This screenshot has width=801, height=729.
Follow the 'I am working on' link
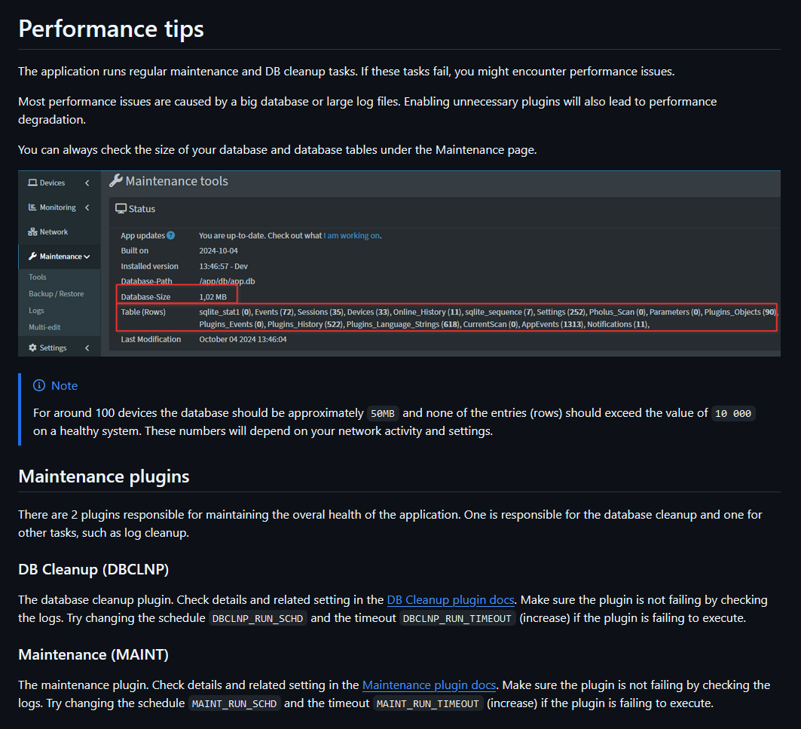351,236
